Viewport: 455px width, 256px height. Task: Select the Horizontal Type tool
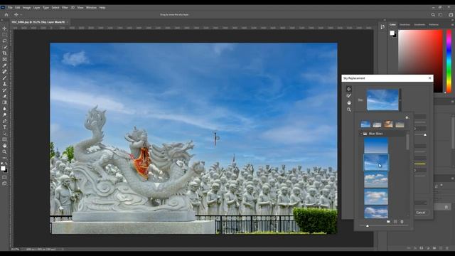pyautogui.click(x=4, y=127)
